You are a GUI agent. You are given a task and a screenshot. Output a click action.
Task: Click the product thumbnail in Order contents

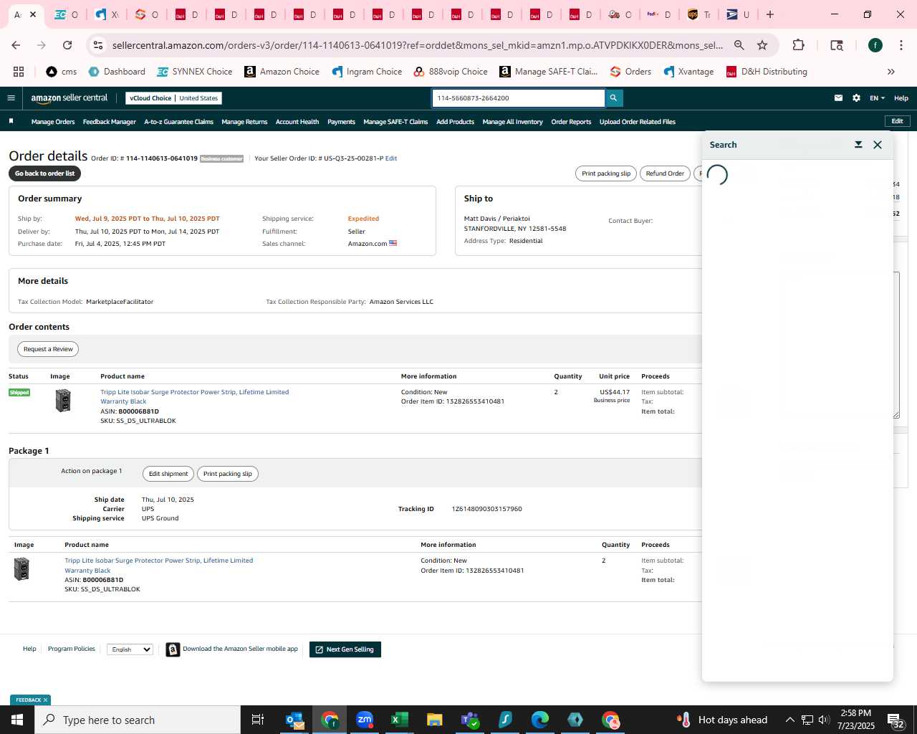click(x=63, y=401)
